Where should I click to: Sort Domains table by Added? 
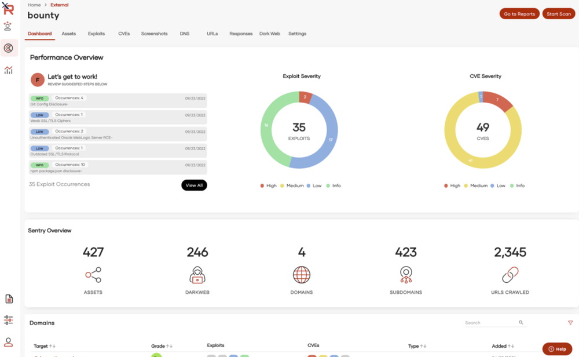pyautogui.click(x=503, y=347)
